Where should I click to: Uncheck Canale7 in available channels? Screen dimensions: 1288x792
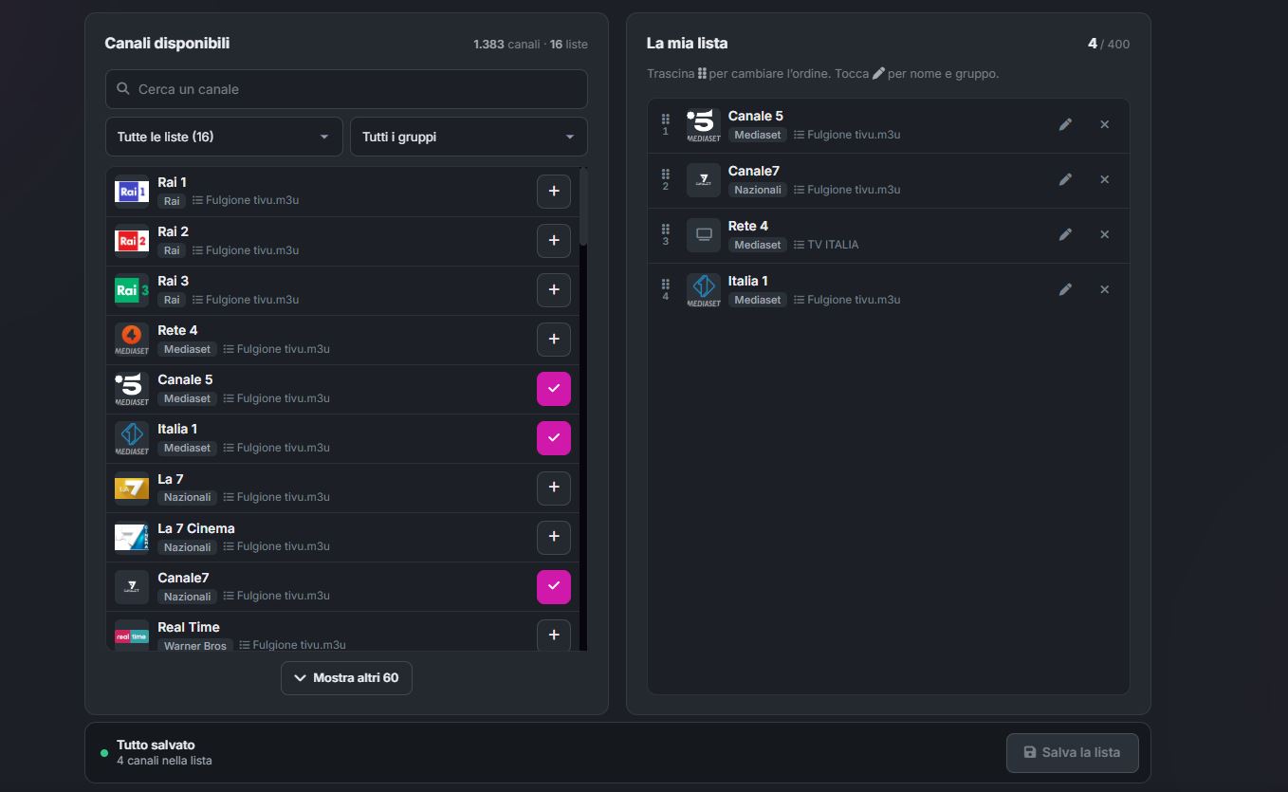554,586
